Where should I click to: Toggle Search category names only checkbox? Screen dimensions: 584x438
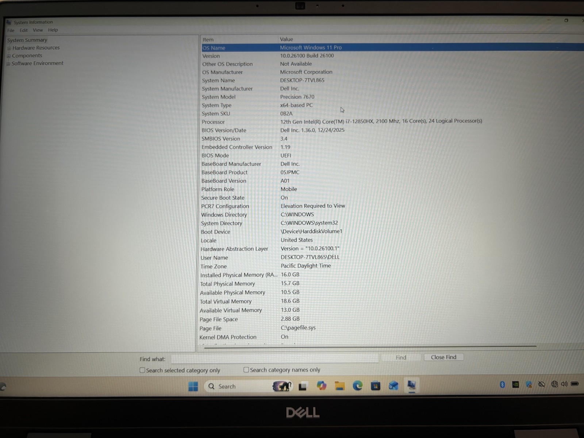[246, 370]
